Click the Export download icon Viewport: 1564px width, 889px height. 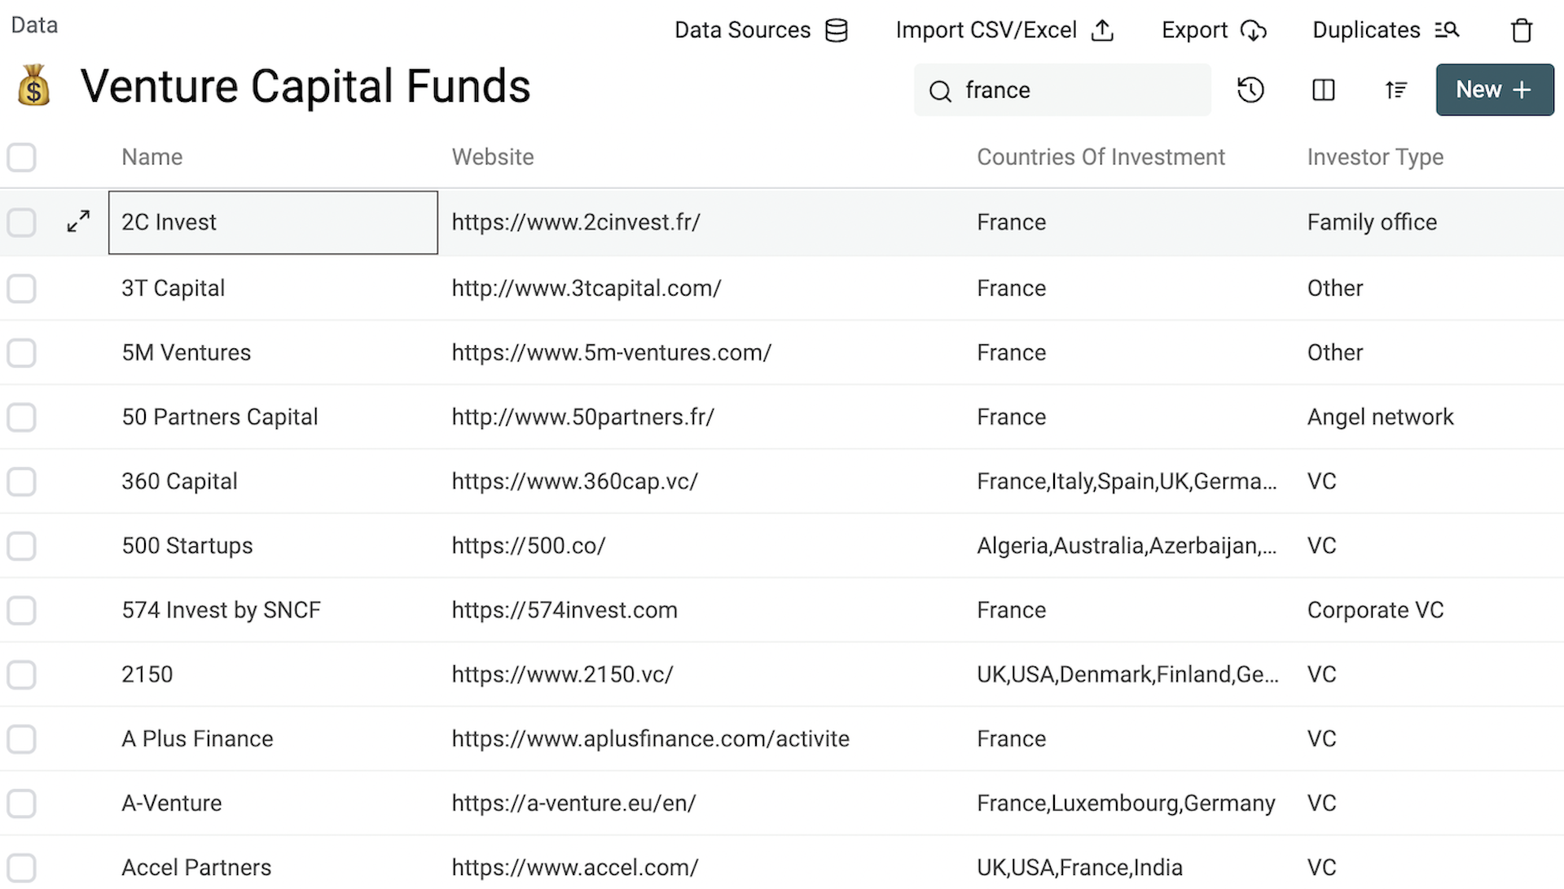pos(1254,31)
